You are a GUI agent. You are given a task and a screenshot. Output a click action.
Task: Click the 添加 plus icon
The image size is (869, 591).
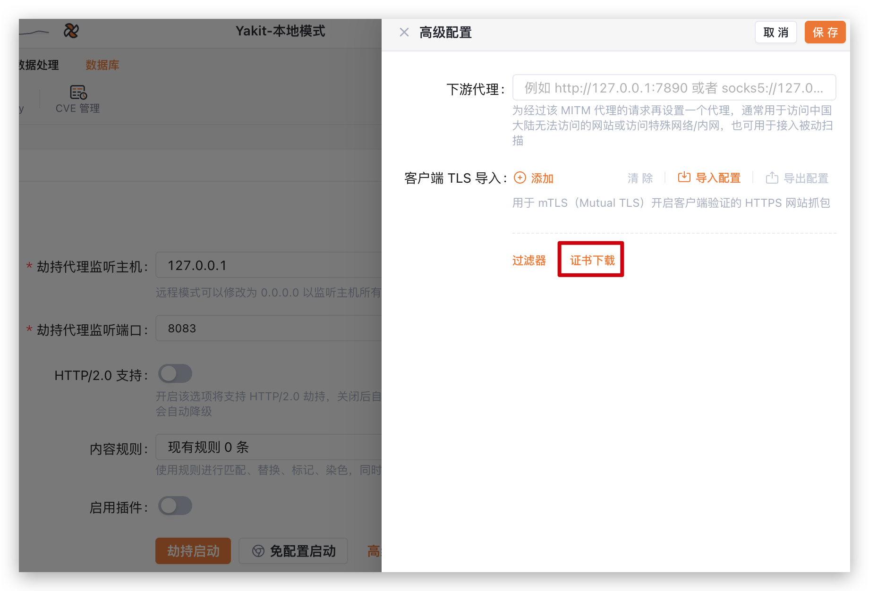(520, 178)
